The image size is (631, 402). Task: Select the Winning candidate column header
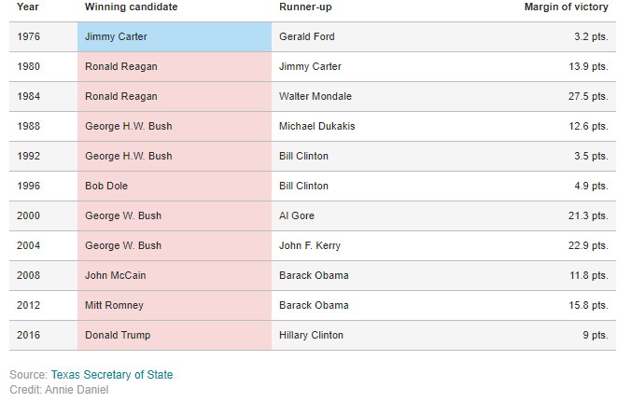(132, 7)
